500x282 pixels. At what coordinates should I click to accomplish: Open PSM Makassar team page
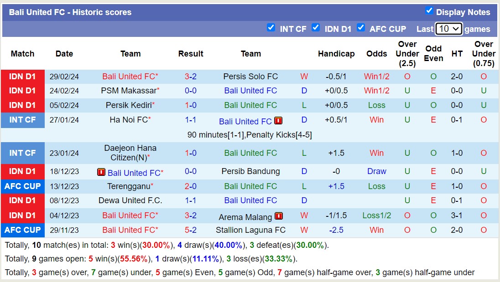tap(128, 91)
